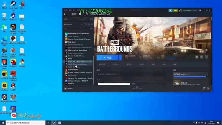Select GRIP: Combat Racing entry
The height and width of the screenshot is (125, 222).
[75, 45]
